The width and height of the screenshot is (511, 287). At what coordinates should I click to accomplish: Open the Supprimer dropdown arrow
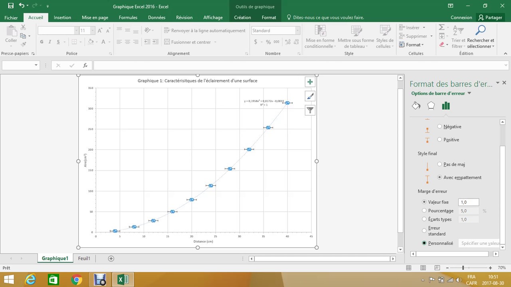432,36
